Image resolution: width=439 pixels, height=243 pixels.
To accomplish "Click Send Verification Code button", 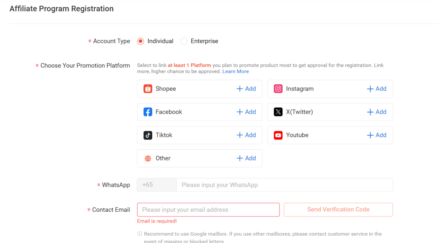I will pyautogui.click(x=338, y=210).
